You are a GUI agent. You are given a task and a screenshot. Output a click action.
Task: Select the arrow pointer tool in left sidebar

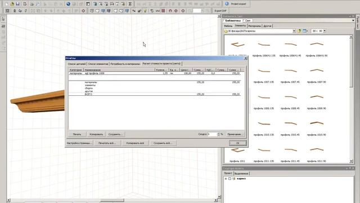tap(3, 19)
